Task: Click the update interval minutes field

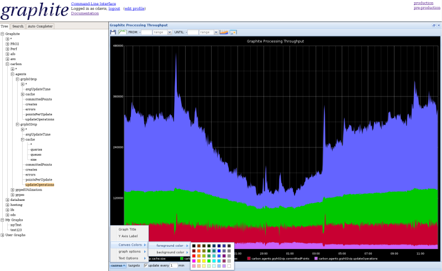Action: 173,265
